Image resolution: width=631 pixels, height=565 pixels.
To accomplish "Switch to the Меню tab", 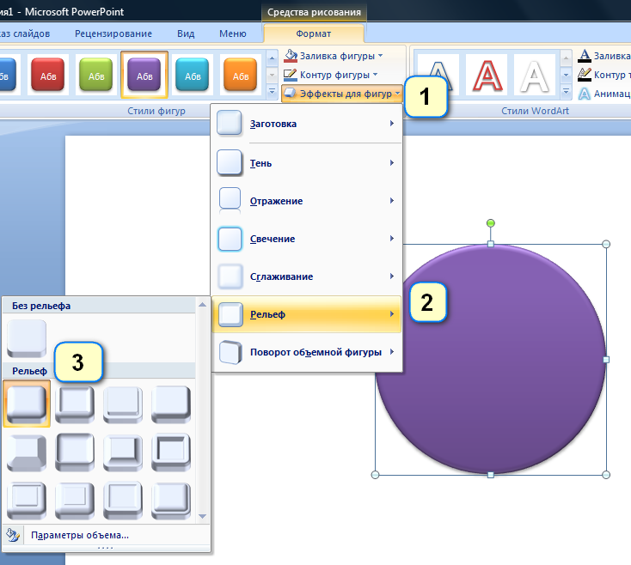I will [233, 33].
